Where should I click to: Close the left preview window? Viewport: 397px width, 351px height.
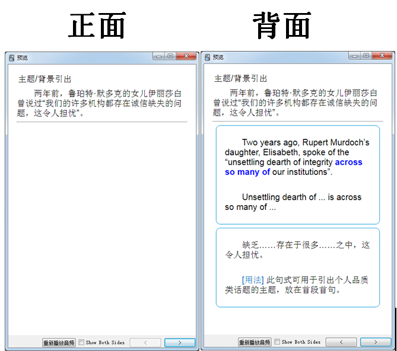point(186,56)
